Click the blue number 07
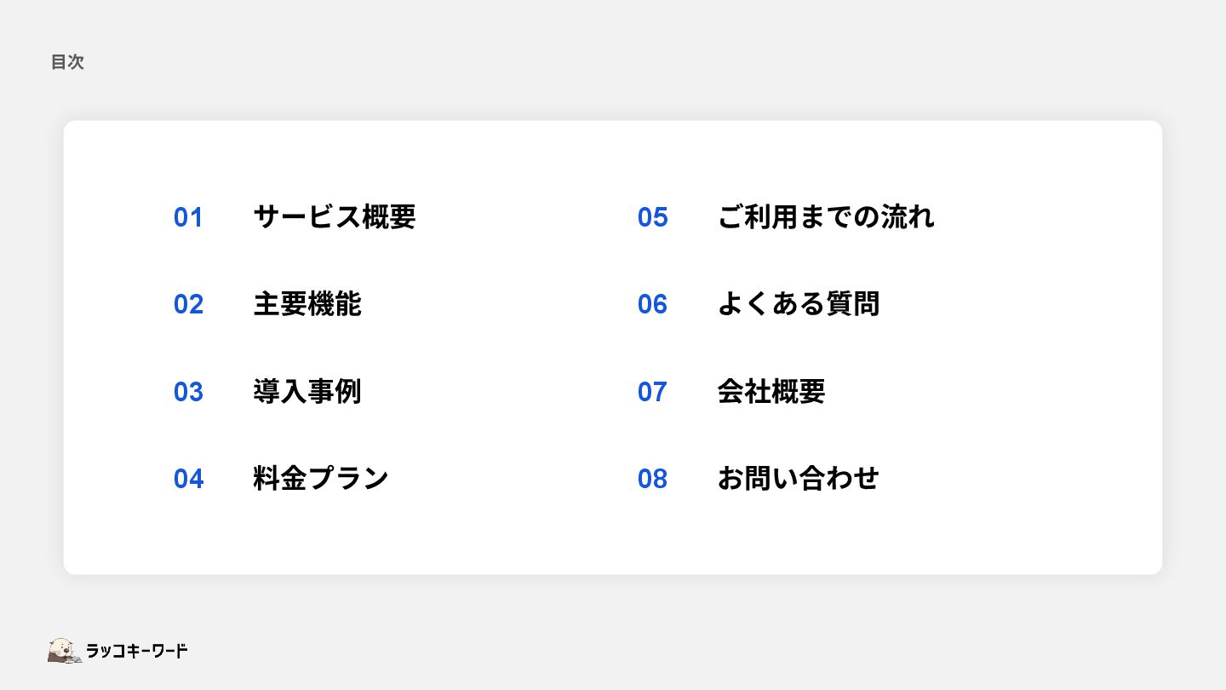This screenshot has height=690, width=1226. point(652,392)
